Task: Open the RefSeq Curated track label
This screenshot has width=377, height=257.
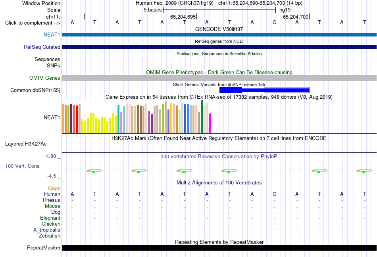Action: click(42, 47)
